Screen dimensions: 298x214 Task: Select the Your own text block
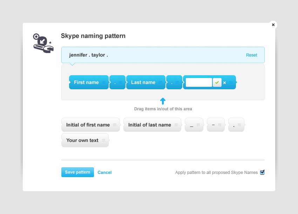82,140
